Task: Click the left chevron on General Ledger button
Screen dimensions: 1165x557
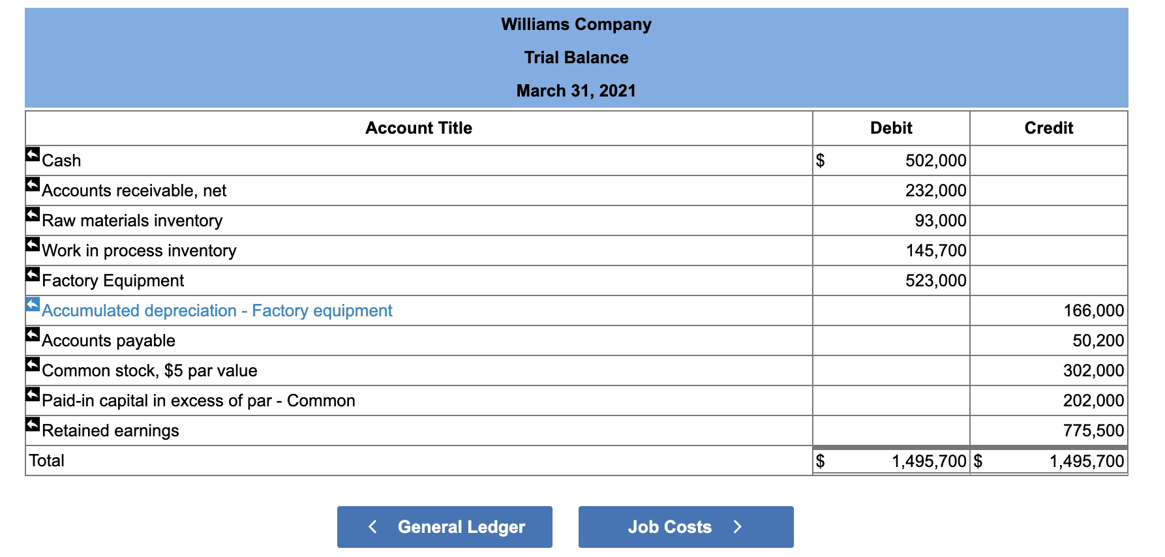Action: 372,526
